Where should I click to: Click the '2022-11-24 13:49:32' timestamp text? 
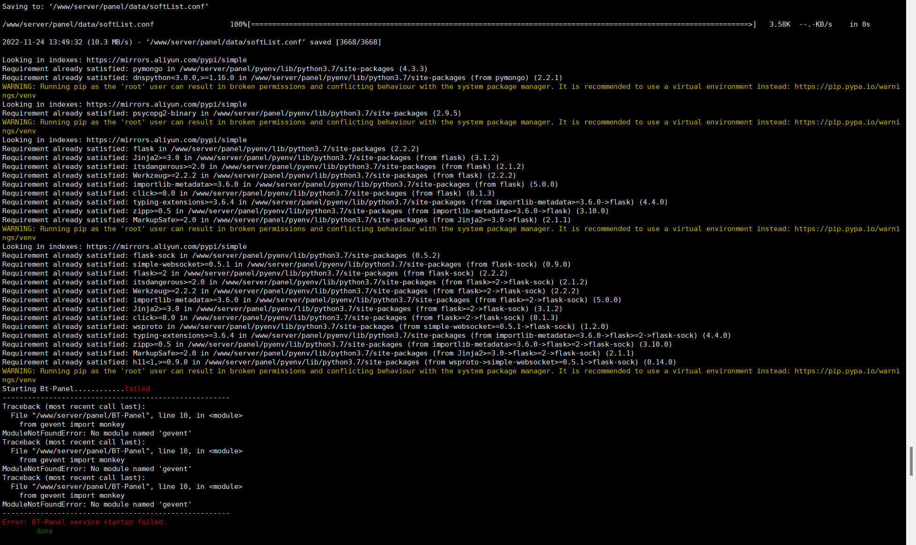[42, 42]
